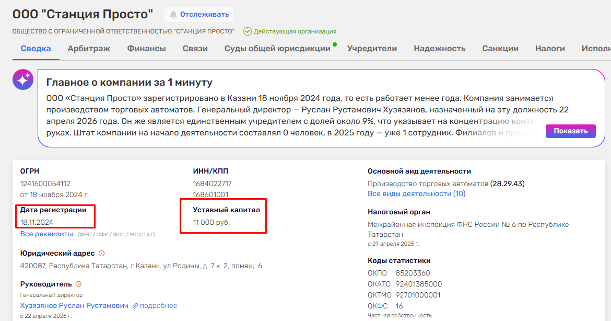Open Все виды деятельности (10) link
The image size is (611, 321).
pyautogui.click(x=417, y=194)
